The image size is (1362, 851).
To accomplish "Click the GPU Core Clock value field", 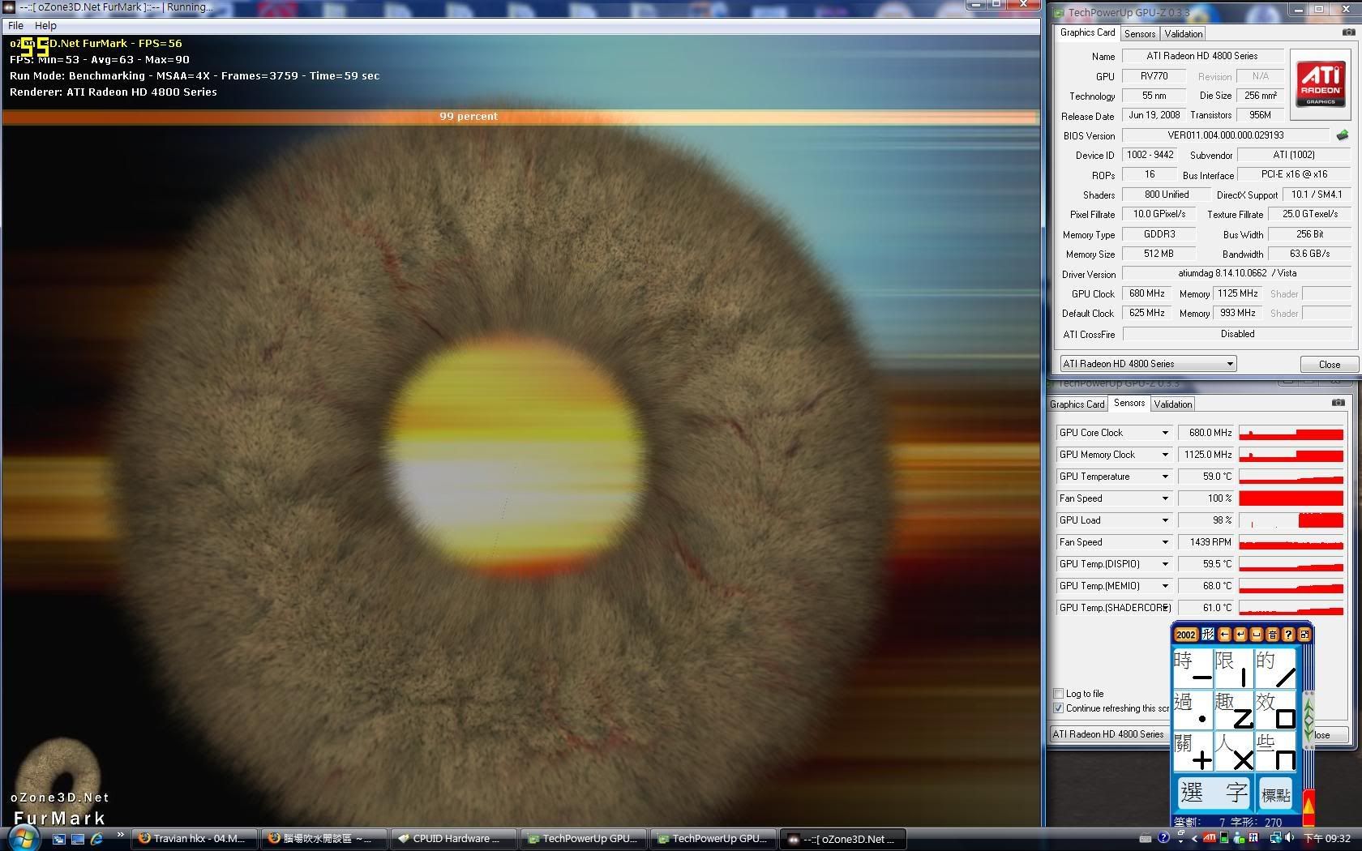I will coord(1206,433).
